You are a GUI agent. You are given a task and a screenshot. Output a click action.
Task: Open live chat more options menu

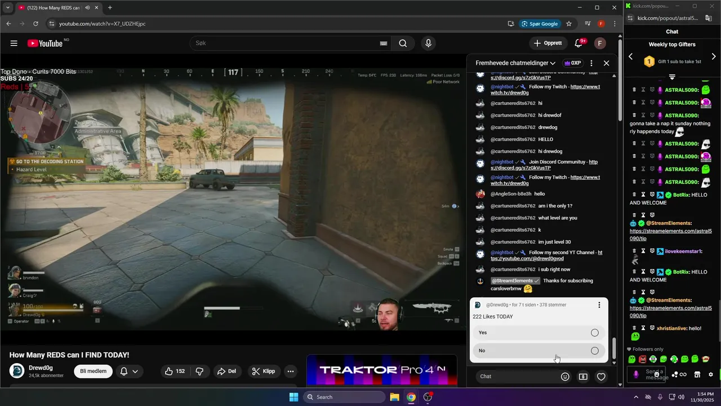591,63
